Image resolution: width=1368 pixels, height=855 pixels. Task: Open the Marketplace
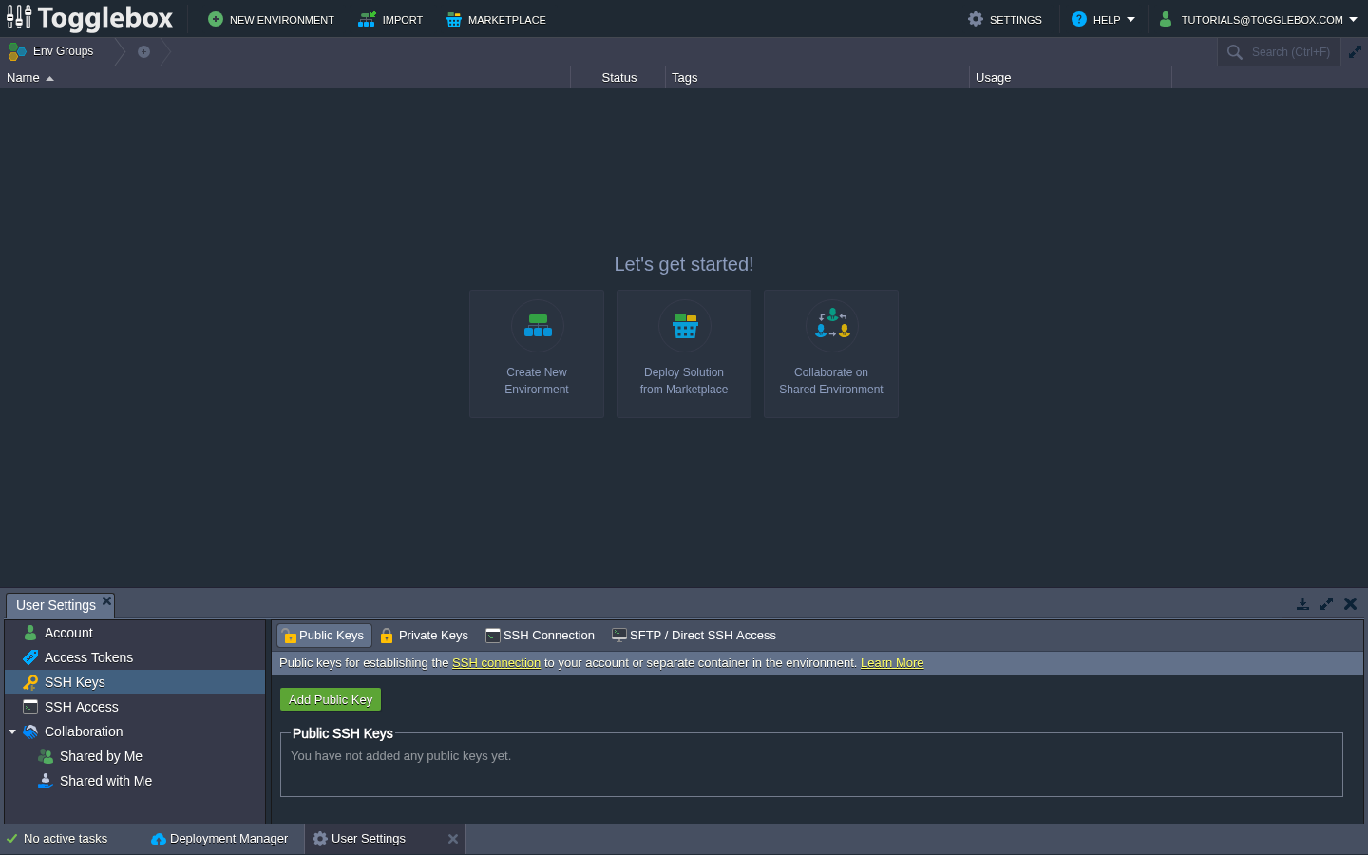coord(496,19)
